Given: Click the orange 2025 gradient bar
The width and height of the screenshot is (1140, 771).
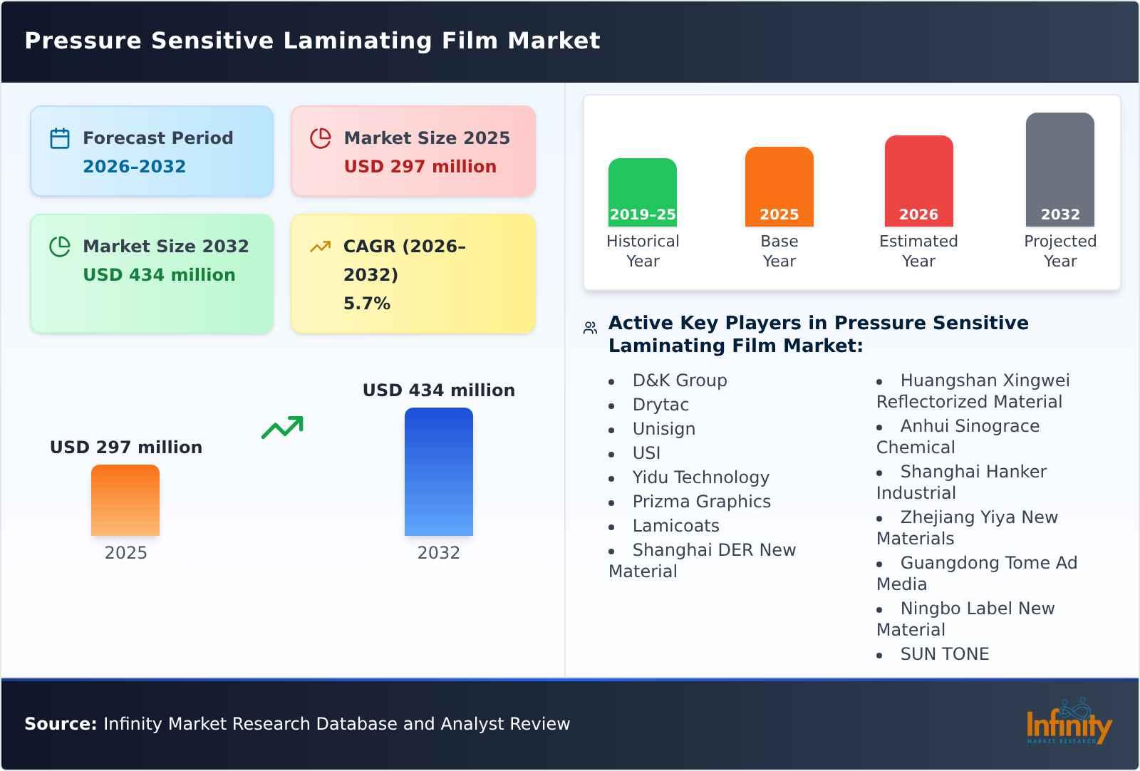Looking at the screenshot, I should tap(125, 501).
